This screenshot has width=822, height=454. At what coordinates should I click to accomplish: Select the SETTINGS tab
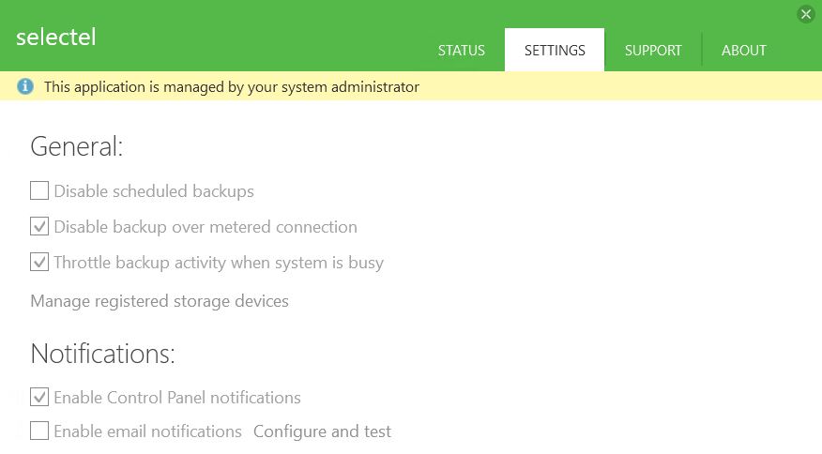[555, 51]
